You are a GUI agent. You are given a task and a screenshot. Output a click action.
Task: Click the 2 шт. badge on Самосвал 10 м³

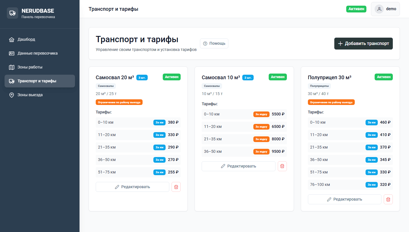tap(248, 78)
